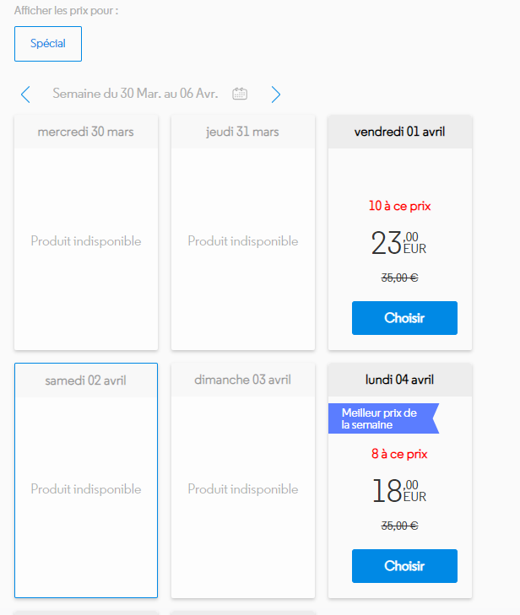Go to the previous week arrow
The image size is (520, 615).
(x=25, y=94)
